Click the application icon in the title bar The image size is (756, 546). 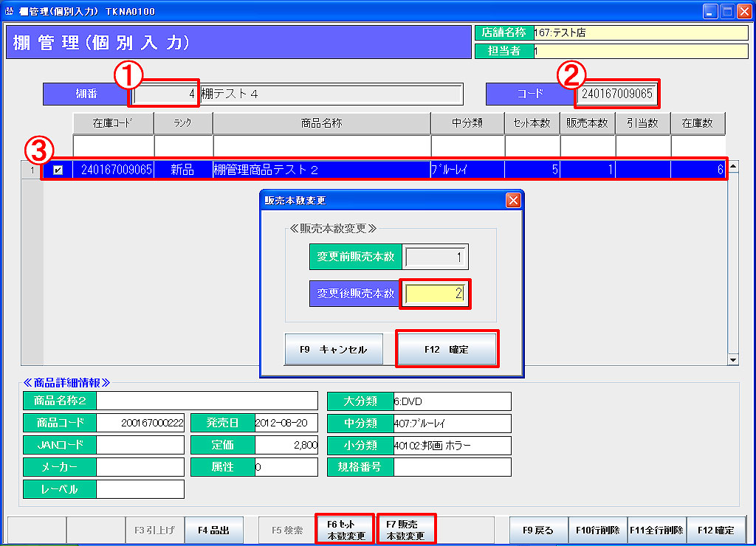click(9, 12)
